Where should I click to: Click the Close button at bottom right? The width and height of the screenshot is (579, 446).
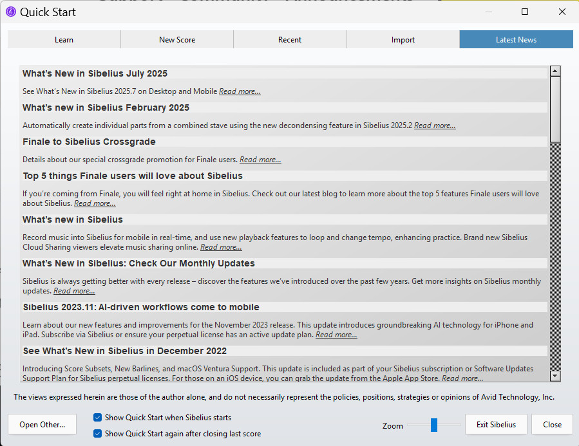click(x=552, y=425)
